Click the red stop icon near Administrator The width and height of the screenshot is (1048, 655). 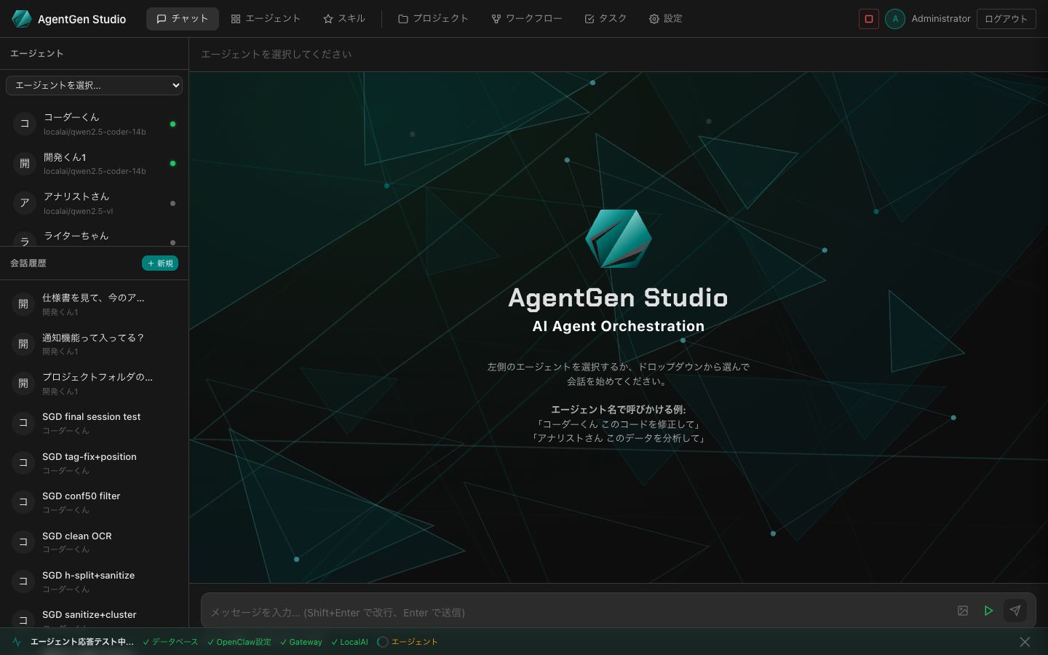point(868,18)
